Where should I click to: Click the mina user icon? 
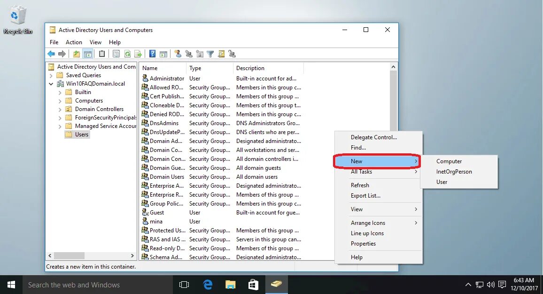pos(145,221)
